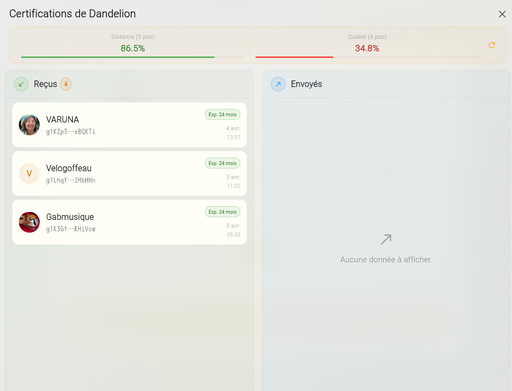Click the green Reçus arrow icon

tap(21, 84)
